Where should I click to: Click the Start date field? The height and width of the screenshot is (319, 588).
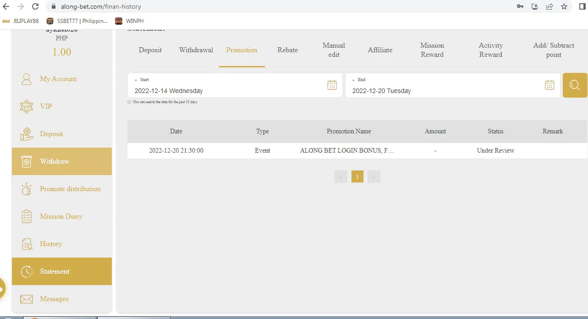[x=235, y=85]
